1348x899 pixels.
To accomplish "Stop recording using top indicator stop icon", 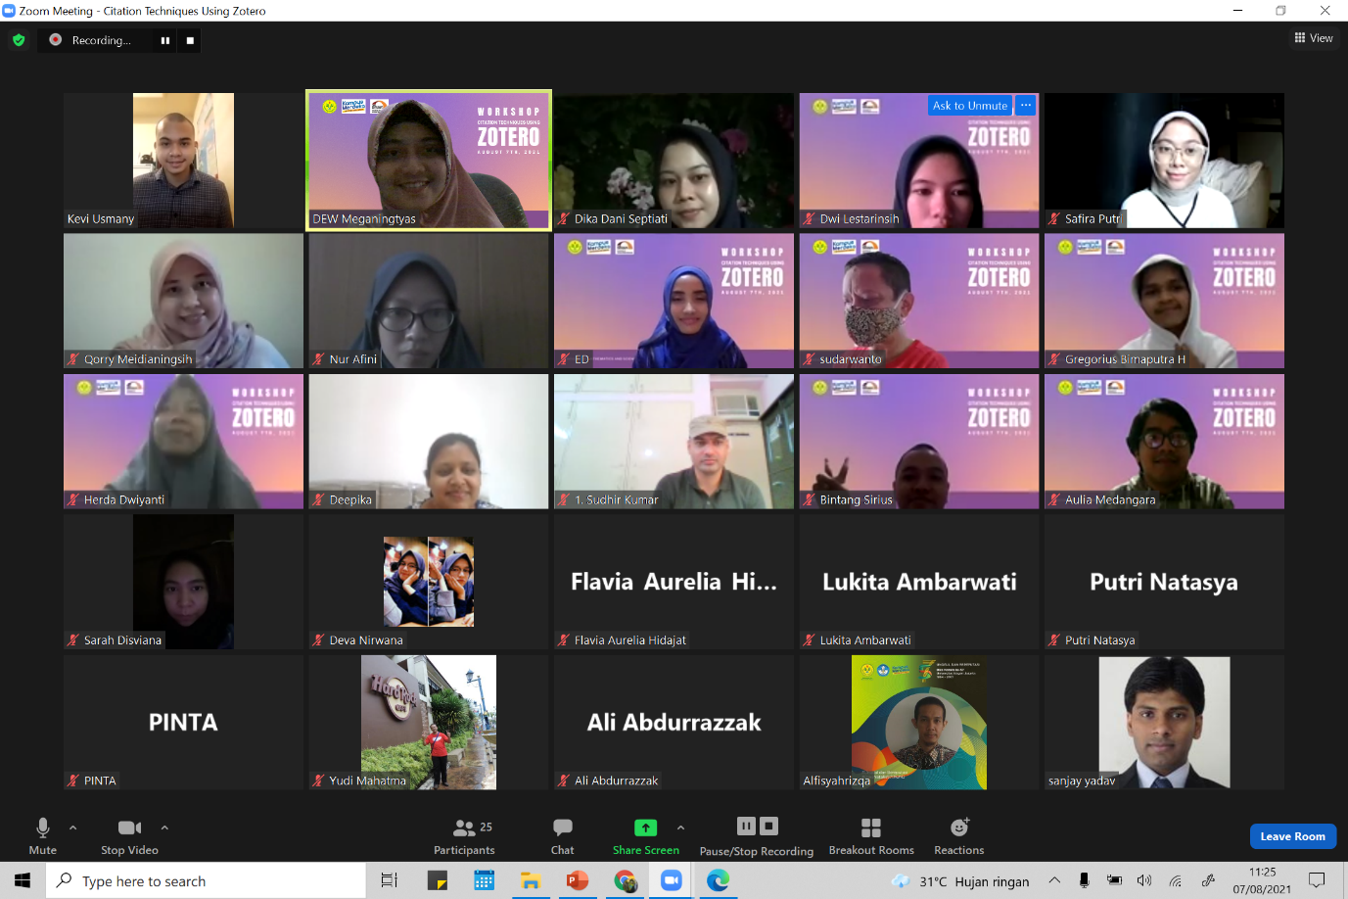I will point(190,40).
